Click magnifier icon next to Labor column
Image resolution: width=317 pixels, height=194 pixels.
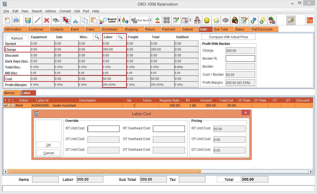120,37
